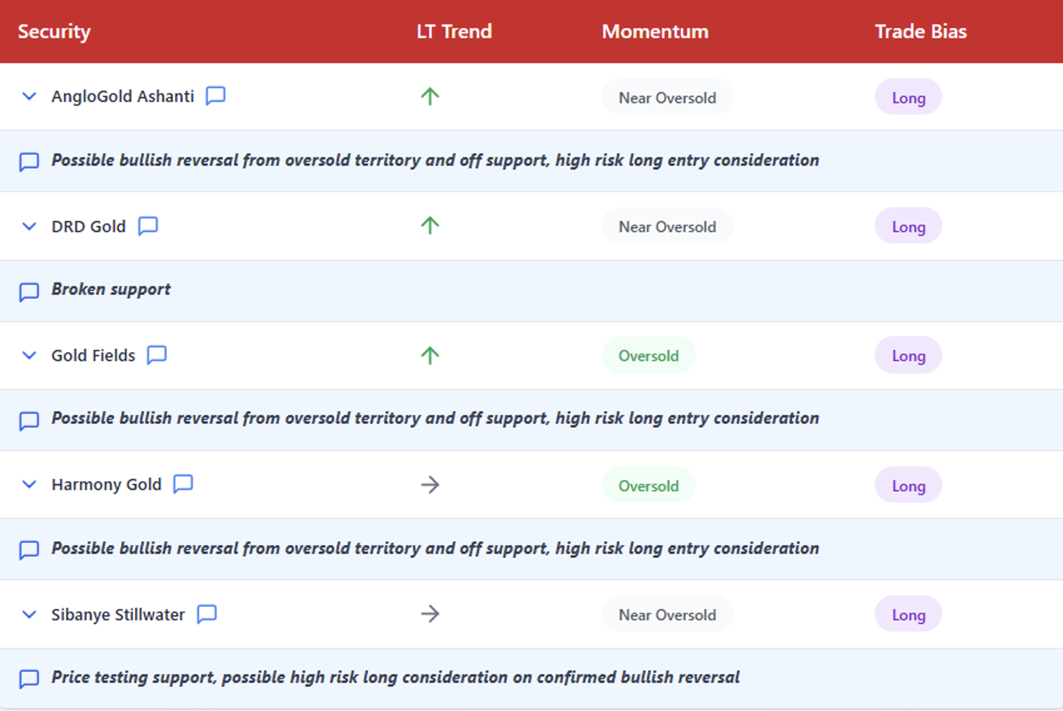The height and width of the screenshot is (711, 1063).
Task: Click Long badge for Gold Fields
Action: (908, 355)
